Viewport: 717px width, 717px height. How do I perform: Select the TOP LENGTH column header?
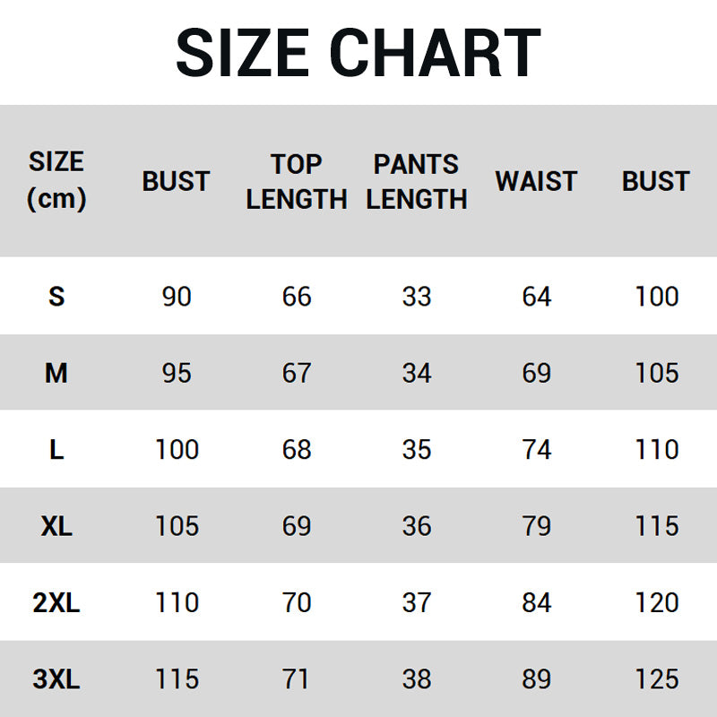[297, 182]
